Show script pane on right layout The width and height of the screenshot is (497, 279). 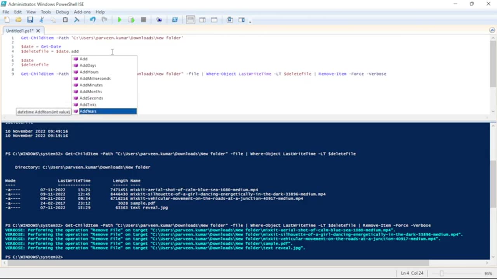click(202, 20)
